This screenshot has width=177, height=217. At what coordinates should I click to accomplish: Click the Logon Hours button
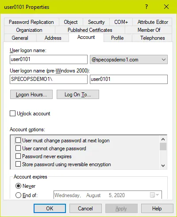click(31, 95)
